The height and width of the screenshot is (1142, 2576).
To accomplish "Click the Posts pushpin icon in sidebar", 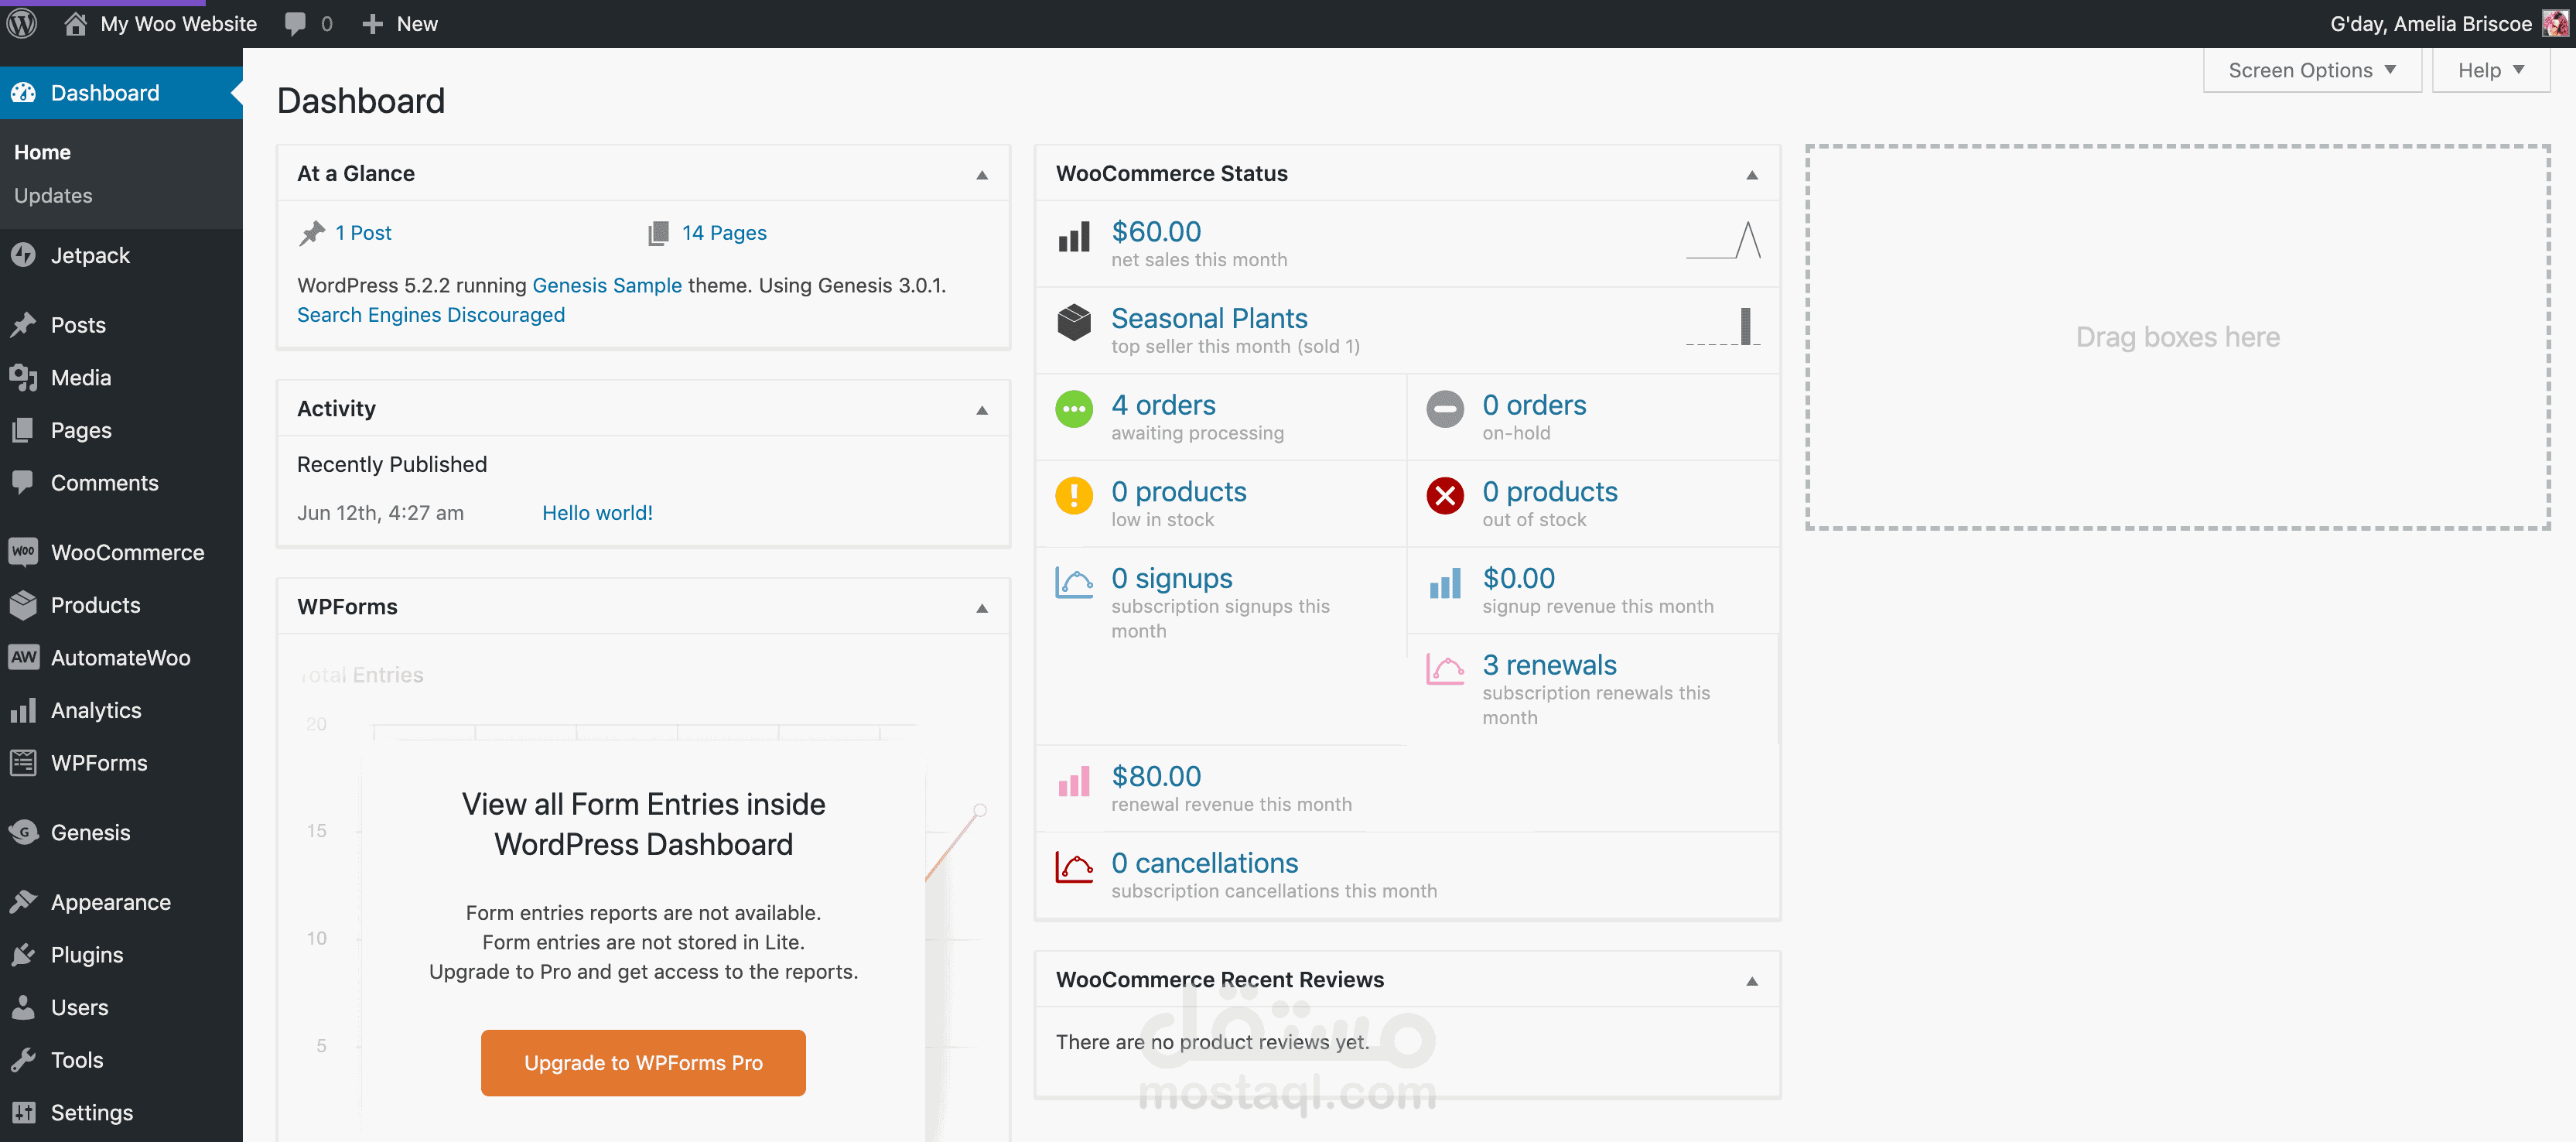I will pos(23,325).
